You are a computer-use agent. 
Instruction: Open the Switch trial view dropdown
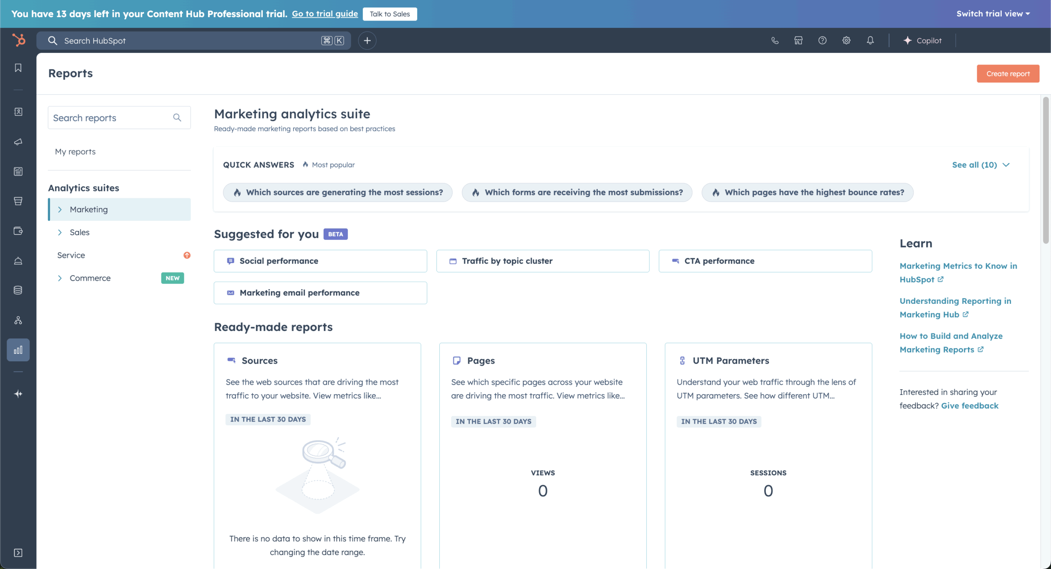993,14
